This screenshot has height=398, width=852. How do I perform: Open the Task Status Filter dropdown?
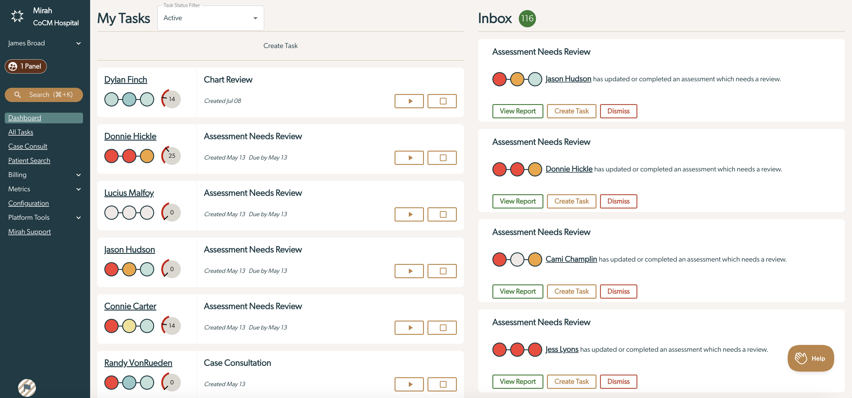point(211,18)
